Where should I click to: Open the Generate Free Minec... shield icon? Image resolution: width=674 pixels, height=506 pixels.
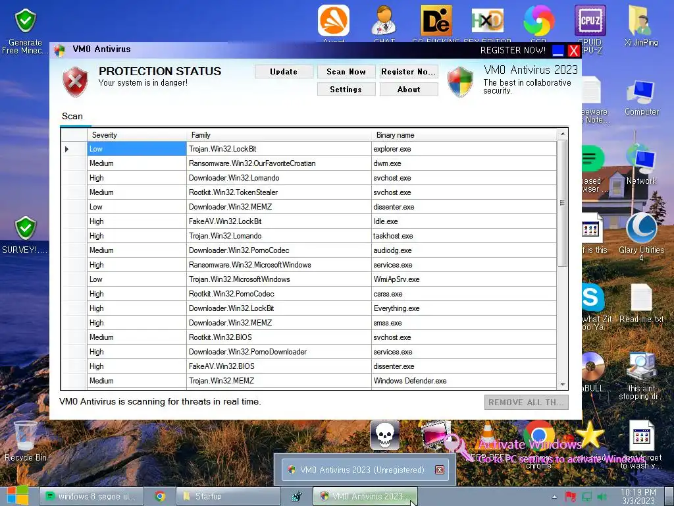coord(26,21)
